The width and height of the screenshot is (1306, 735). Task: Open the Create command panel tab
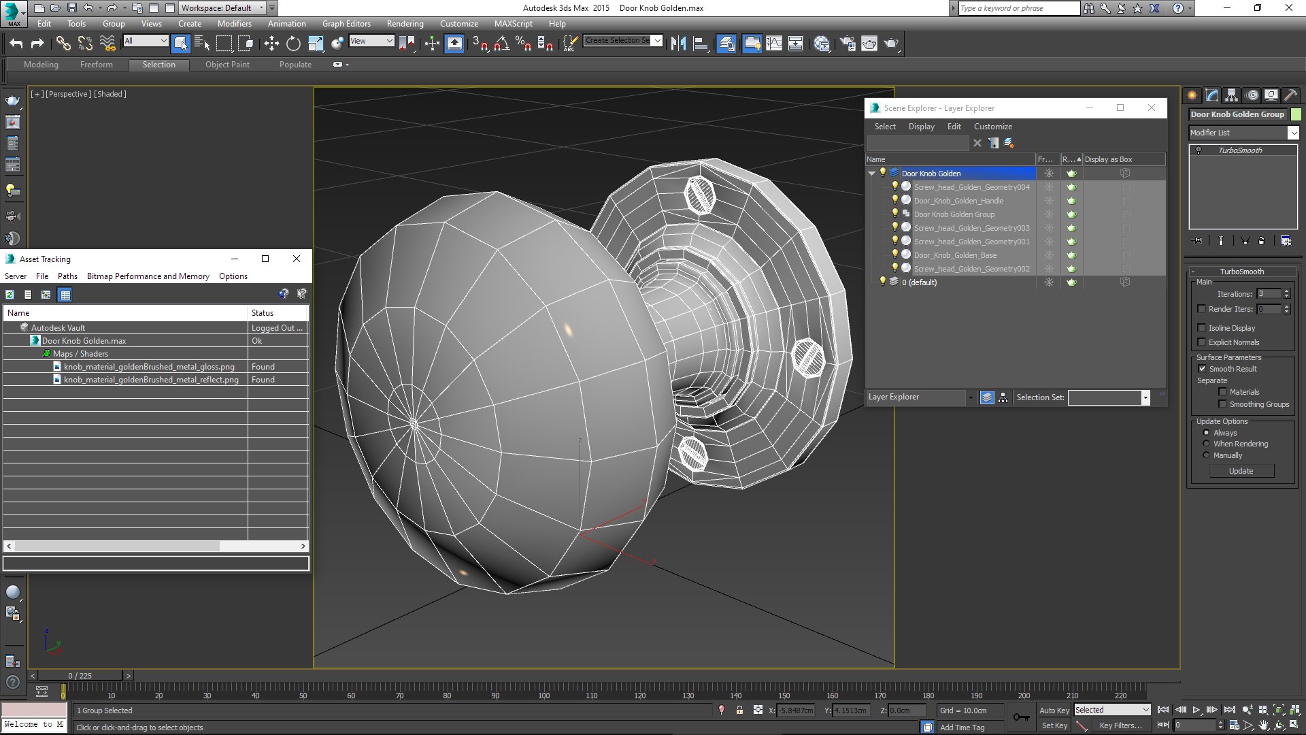click(1192, 95)
